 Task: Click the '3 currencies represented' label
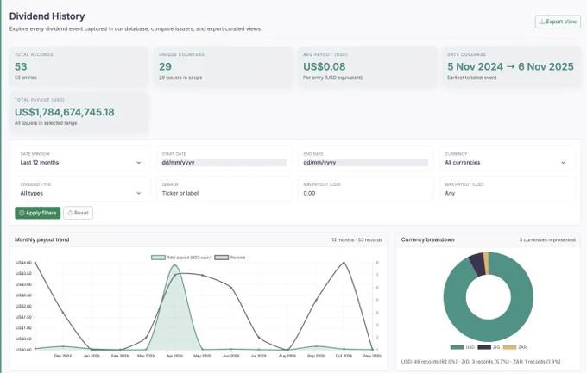click(547, 240)
